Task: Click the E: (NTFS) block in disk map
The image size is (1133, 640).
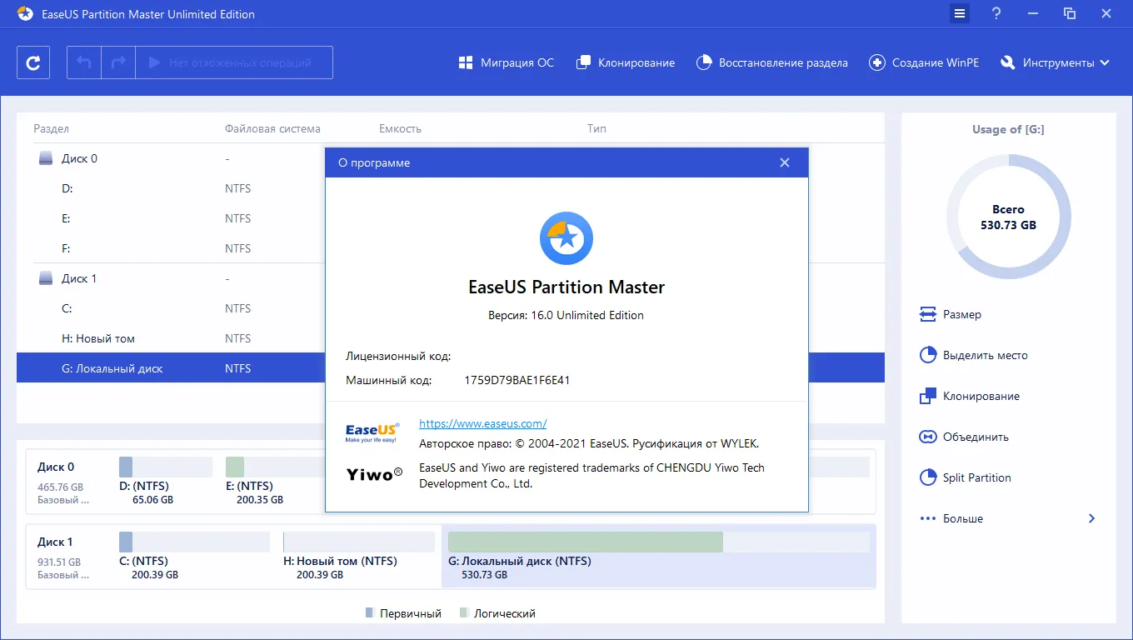Action: click(274, 481)
